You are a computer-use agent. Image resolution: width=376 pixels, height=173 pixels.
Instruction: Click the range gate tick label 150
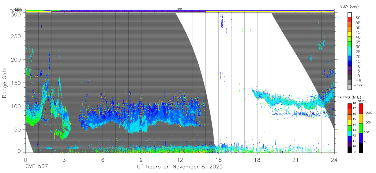click(x=16, y=83)
